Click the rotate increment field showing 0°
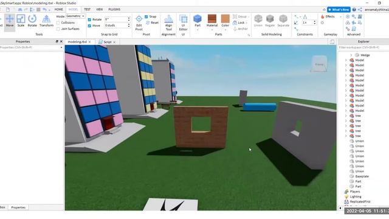The height and width of the screenshot is (219, 389). pyautogui.click(x=115, y=19)
